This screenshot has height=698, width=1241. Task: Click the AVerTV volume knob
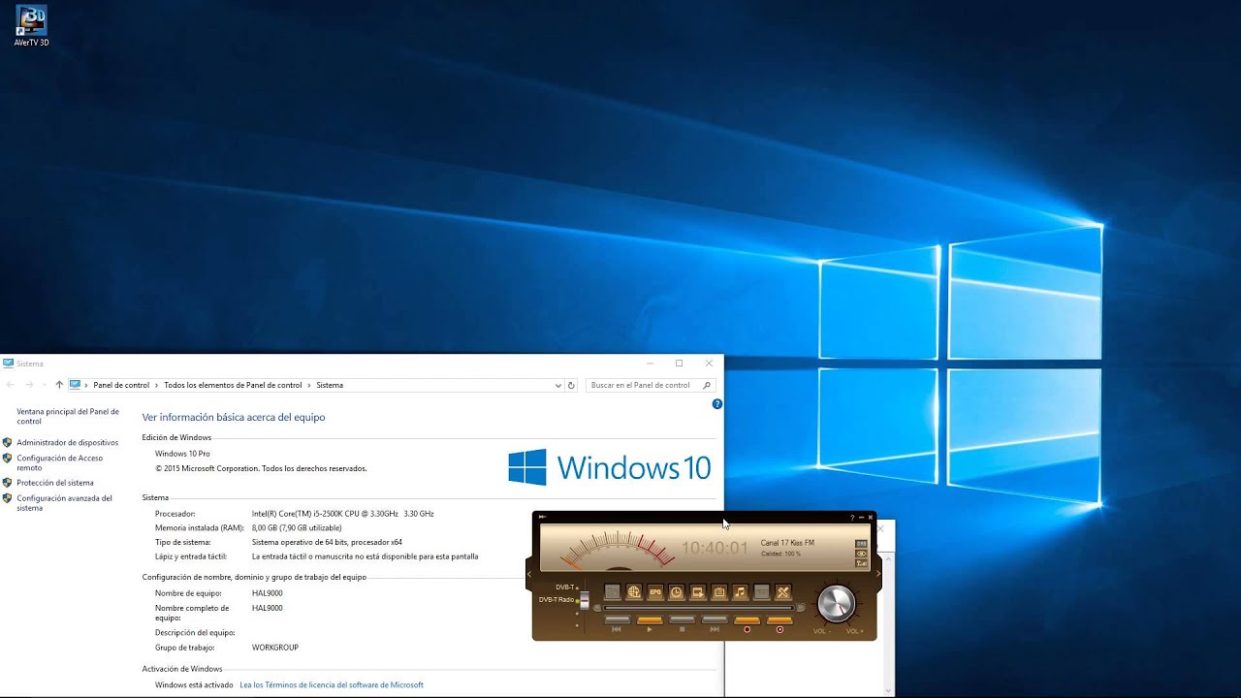click(x=837, y=603)
